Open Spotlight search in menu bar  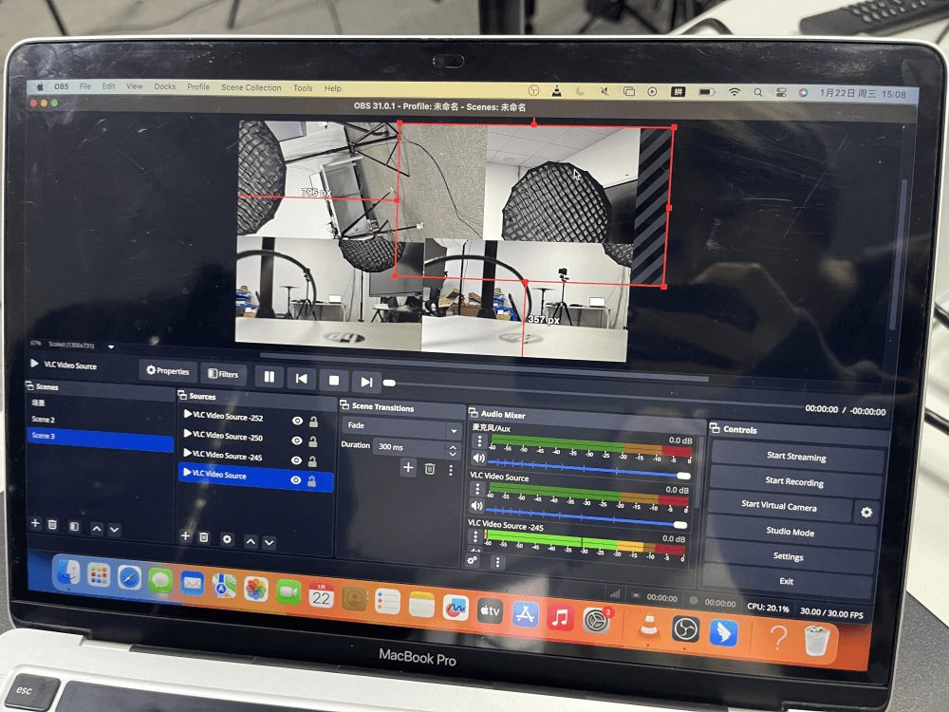tap(757, 93)
